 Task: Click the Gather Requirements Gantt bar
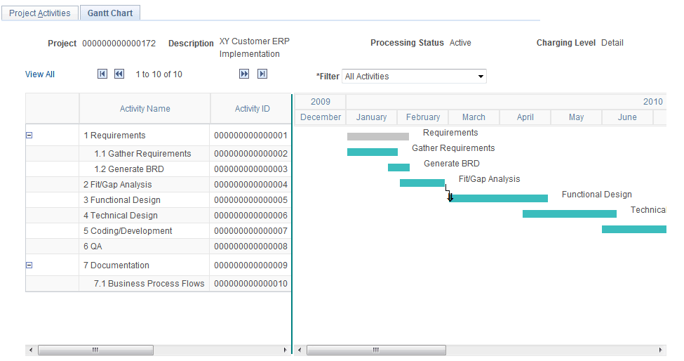pos(372,152)
